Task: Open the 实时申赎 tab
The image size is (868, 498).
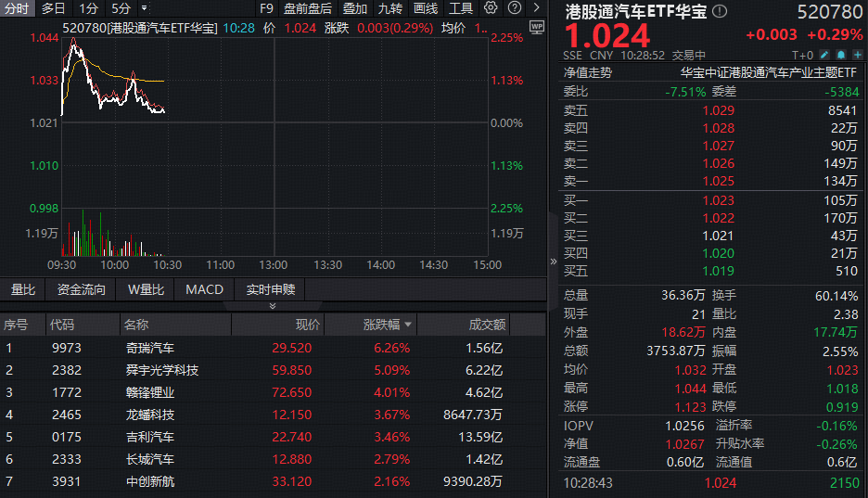Action: 270,289
